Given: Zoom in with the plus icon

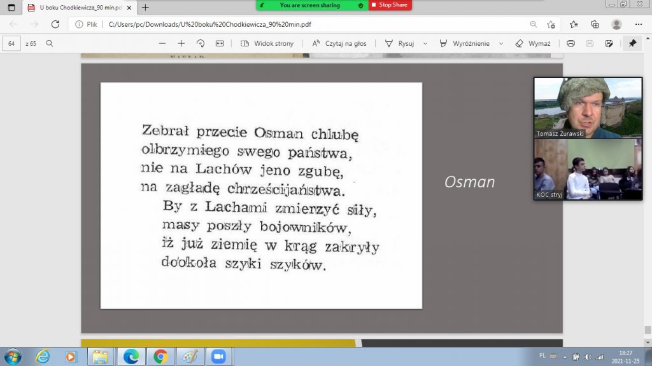Looking at the screenshot, I should click(181, 44).
